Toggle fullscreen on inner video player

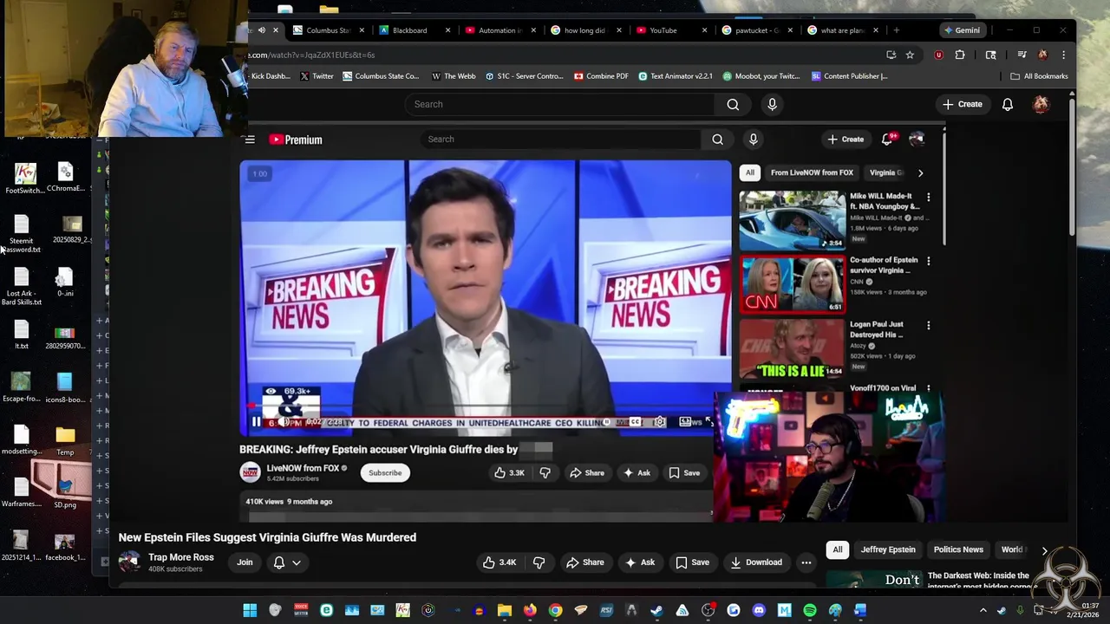tap(708, 422)
